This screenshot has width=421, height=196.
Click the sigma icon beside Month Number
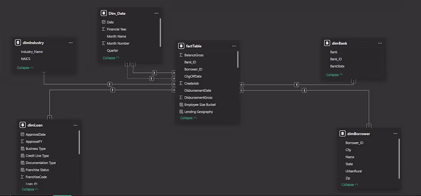click(x=104, y=43)
